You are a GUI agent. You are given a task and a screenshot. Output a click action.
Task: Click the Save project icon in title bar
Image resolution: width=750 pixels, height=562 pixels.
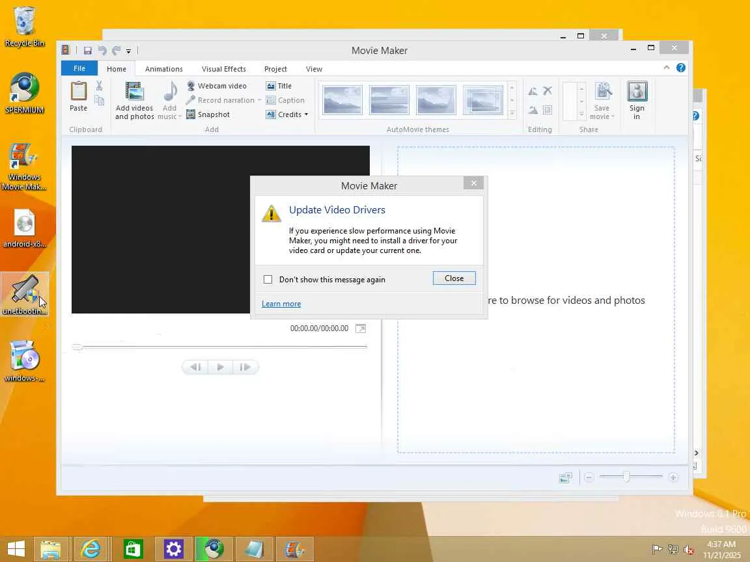pos(87,51)
